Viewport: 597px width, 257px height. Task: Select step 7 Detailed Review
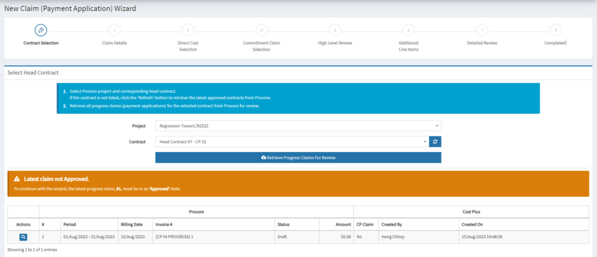[x=482, y=30]
